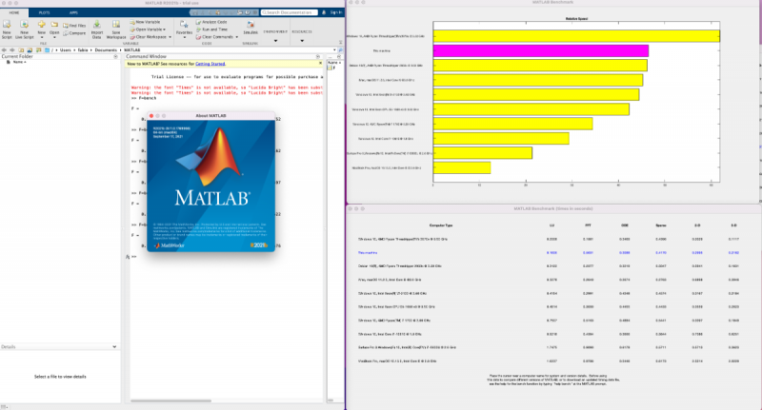Screen dimensions: 762x410
Task: Click the 'Sparse' column header
Action: (x=661, y=225)
